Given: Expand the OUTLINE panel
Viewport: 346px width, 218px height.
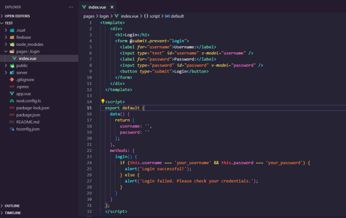Looking at the screenshot, I should [x=2, y=205].
